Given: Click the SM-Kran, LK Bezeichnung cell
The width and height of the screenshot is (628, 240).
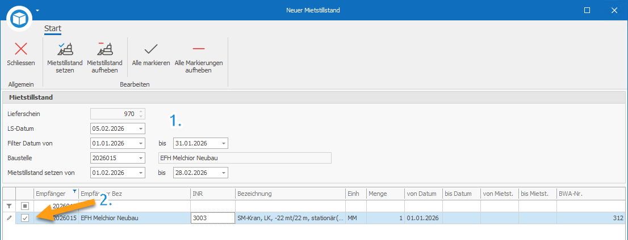Looking at the screenshot, I should coord(290,218).
